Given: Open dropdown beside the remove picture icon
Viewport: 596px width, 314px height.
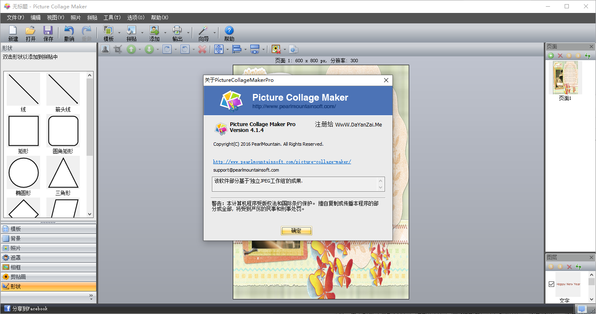Looking at the screenshot, I should (284, 50).
